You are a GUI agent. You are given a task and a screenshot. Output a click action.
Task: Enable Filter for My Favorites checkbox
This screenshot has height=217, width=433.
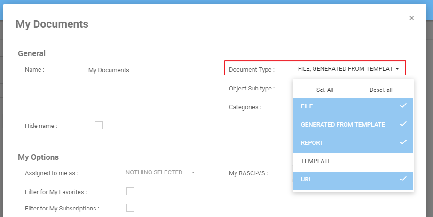pos(131,191)
